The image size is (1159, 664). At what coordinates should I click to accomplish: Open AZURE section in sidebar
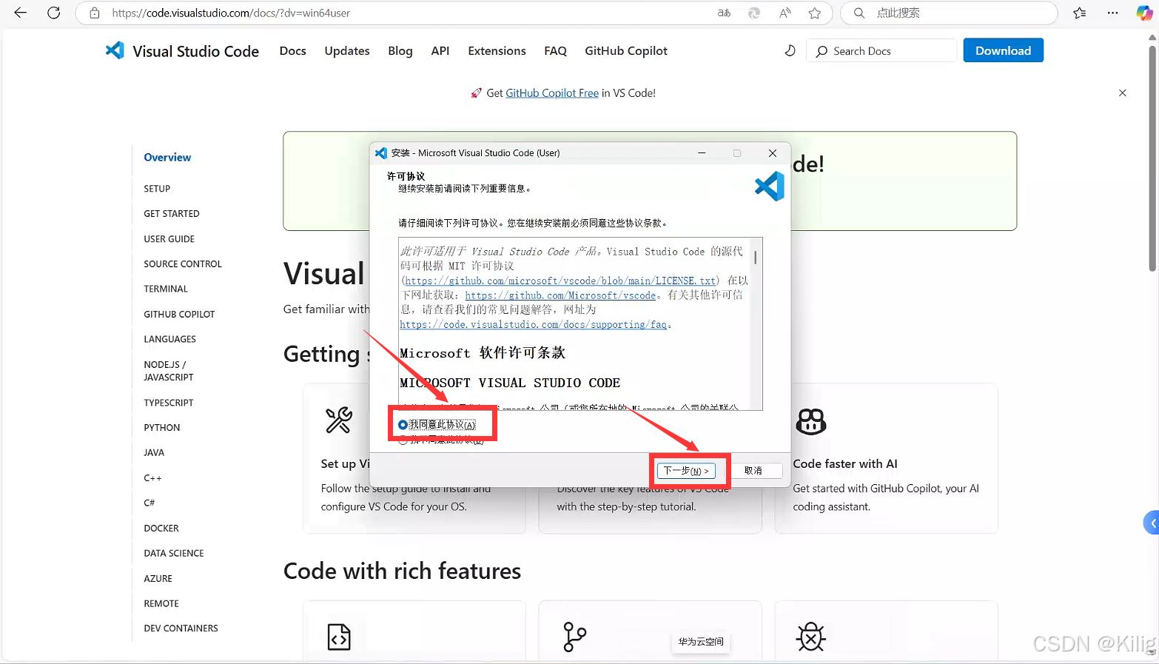tap(158, 578)
